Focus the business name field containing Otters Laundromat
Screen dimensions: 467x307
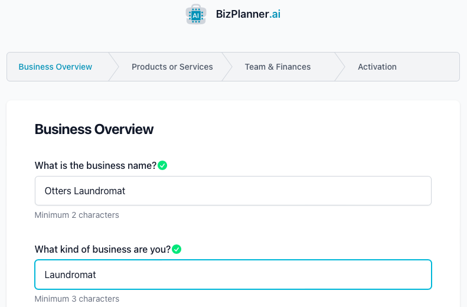point(233,191)
